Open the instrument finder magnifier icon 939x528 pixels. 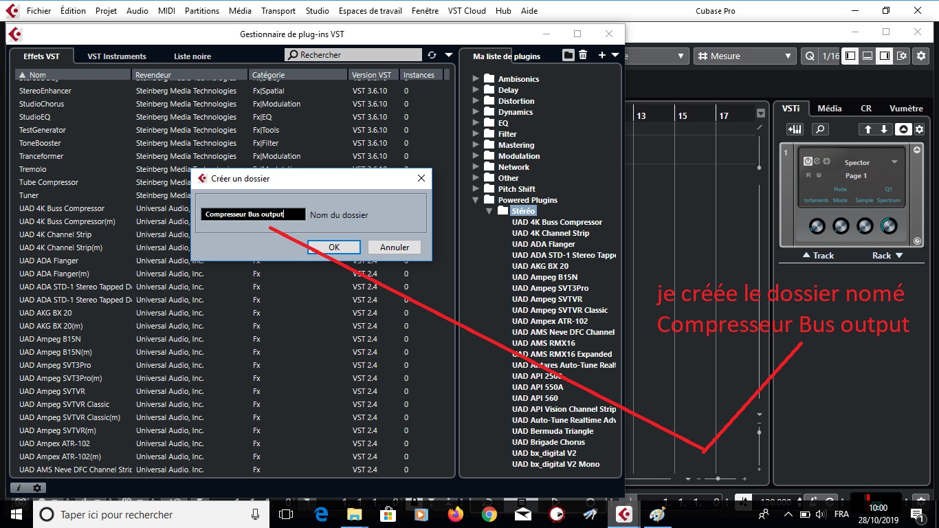tap(820, 129)
